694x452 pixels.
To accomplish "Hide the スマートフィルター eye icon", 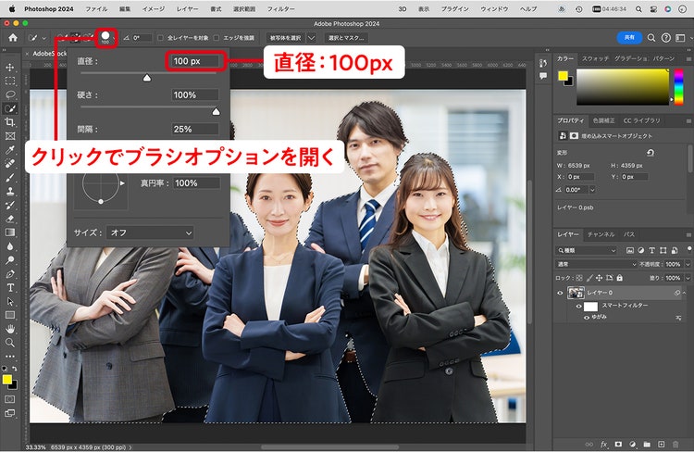I will coord(579,307).
